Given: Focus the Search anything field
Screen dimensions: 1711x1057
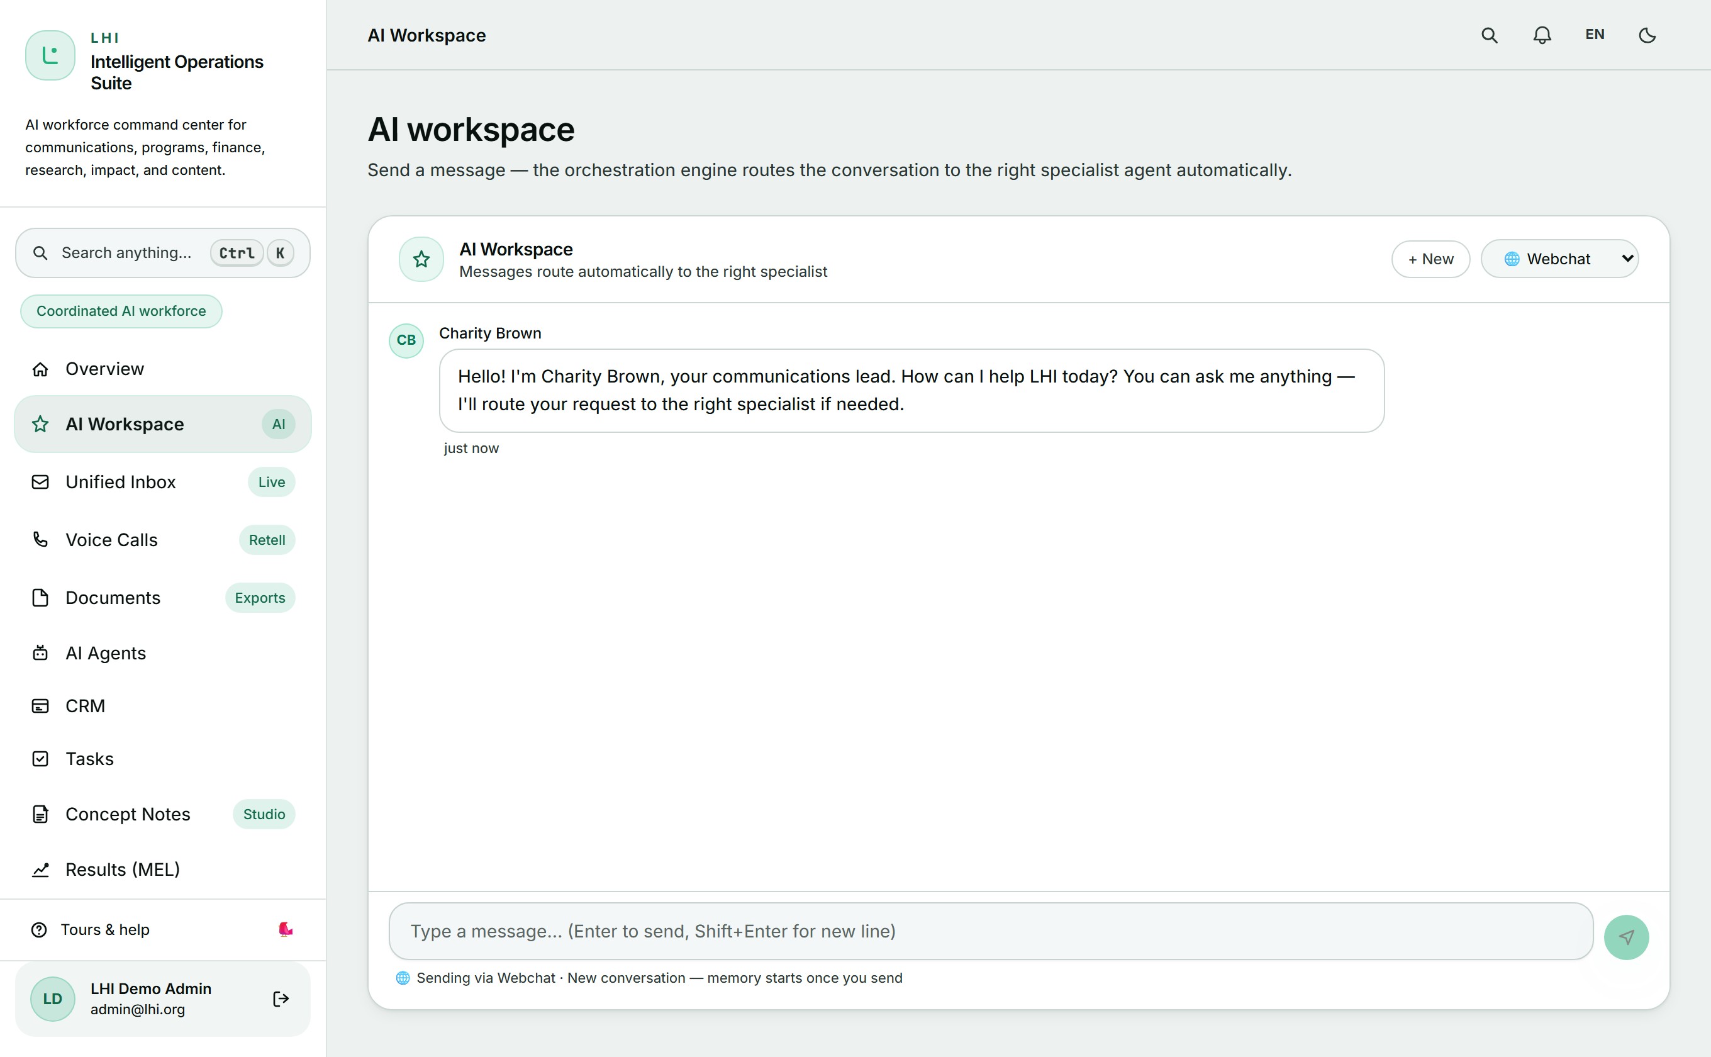Looking at the screenshot, I should point(163,253).
